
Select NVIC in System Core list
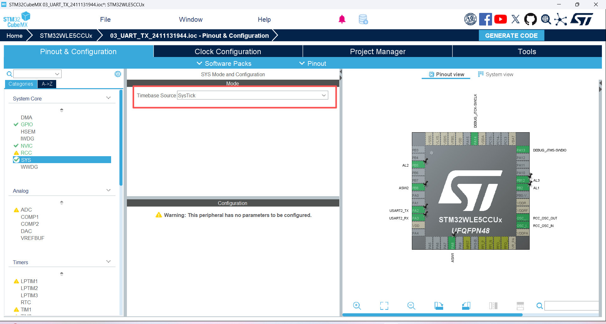(27, 146)
